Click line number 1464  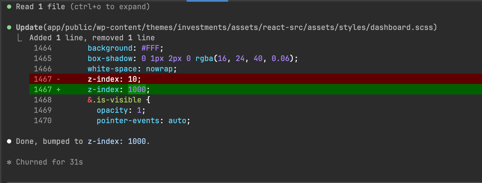pos(43,48)
